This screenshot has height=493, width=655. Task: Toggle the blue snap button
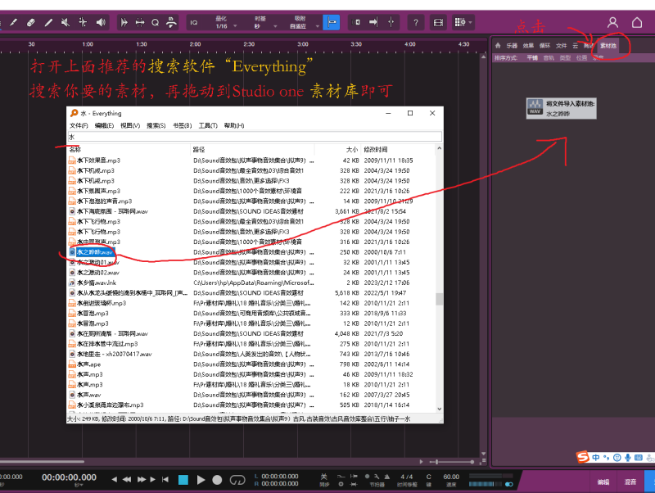pyautogui.click(x=332, y=22)
